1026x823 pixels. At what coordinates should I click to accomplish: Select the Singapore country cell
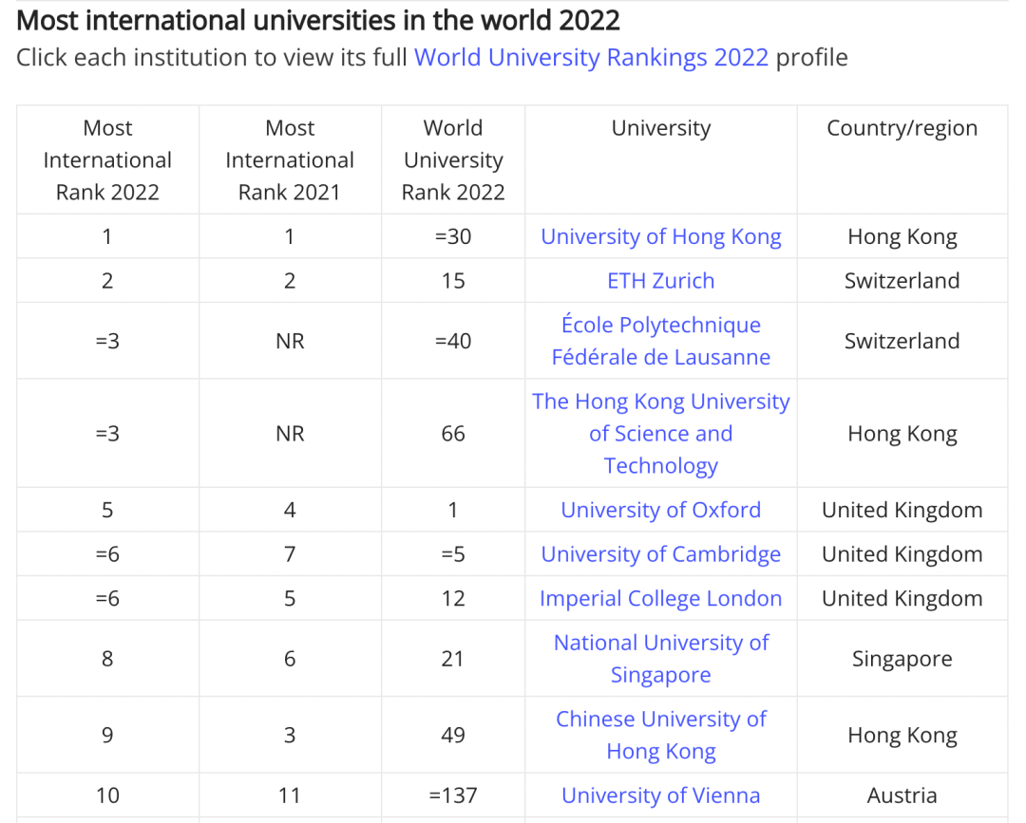pos(902,659)
